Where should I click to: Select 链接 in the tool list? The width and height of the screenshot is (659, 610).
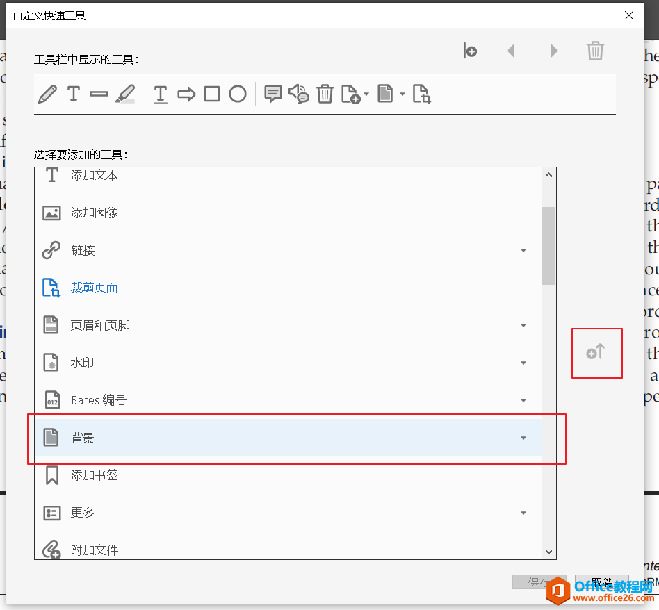[x=288, y=250]
